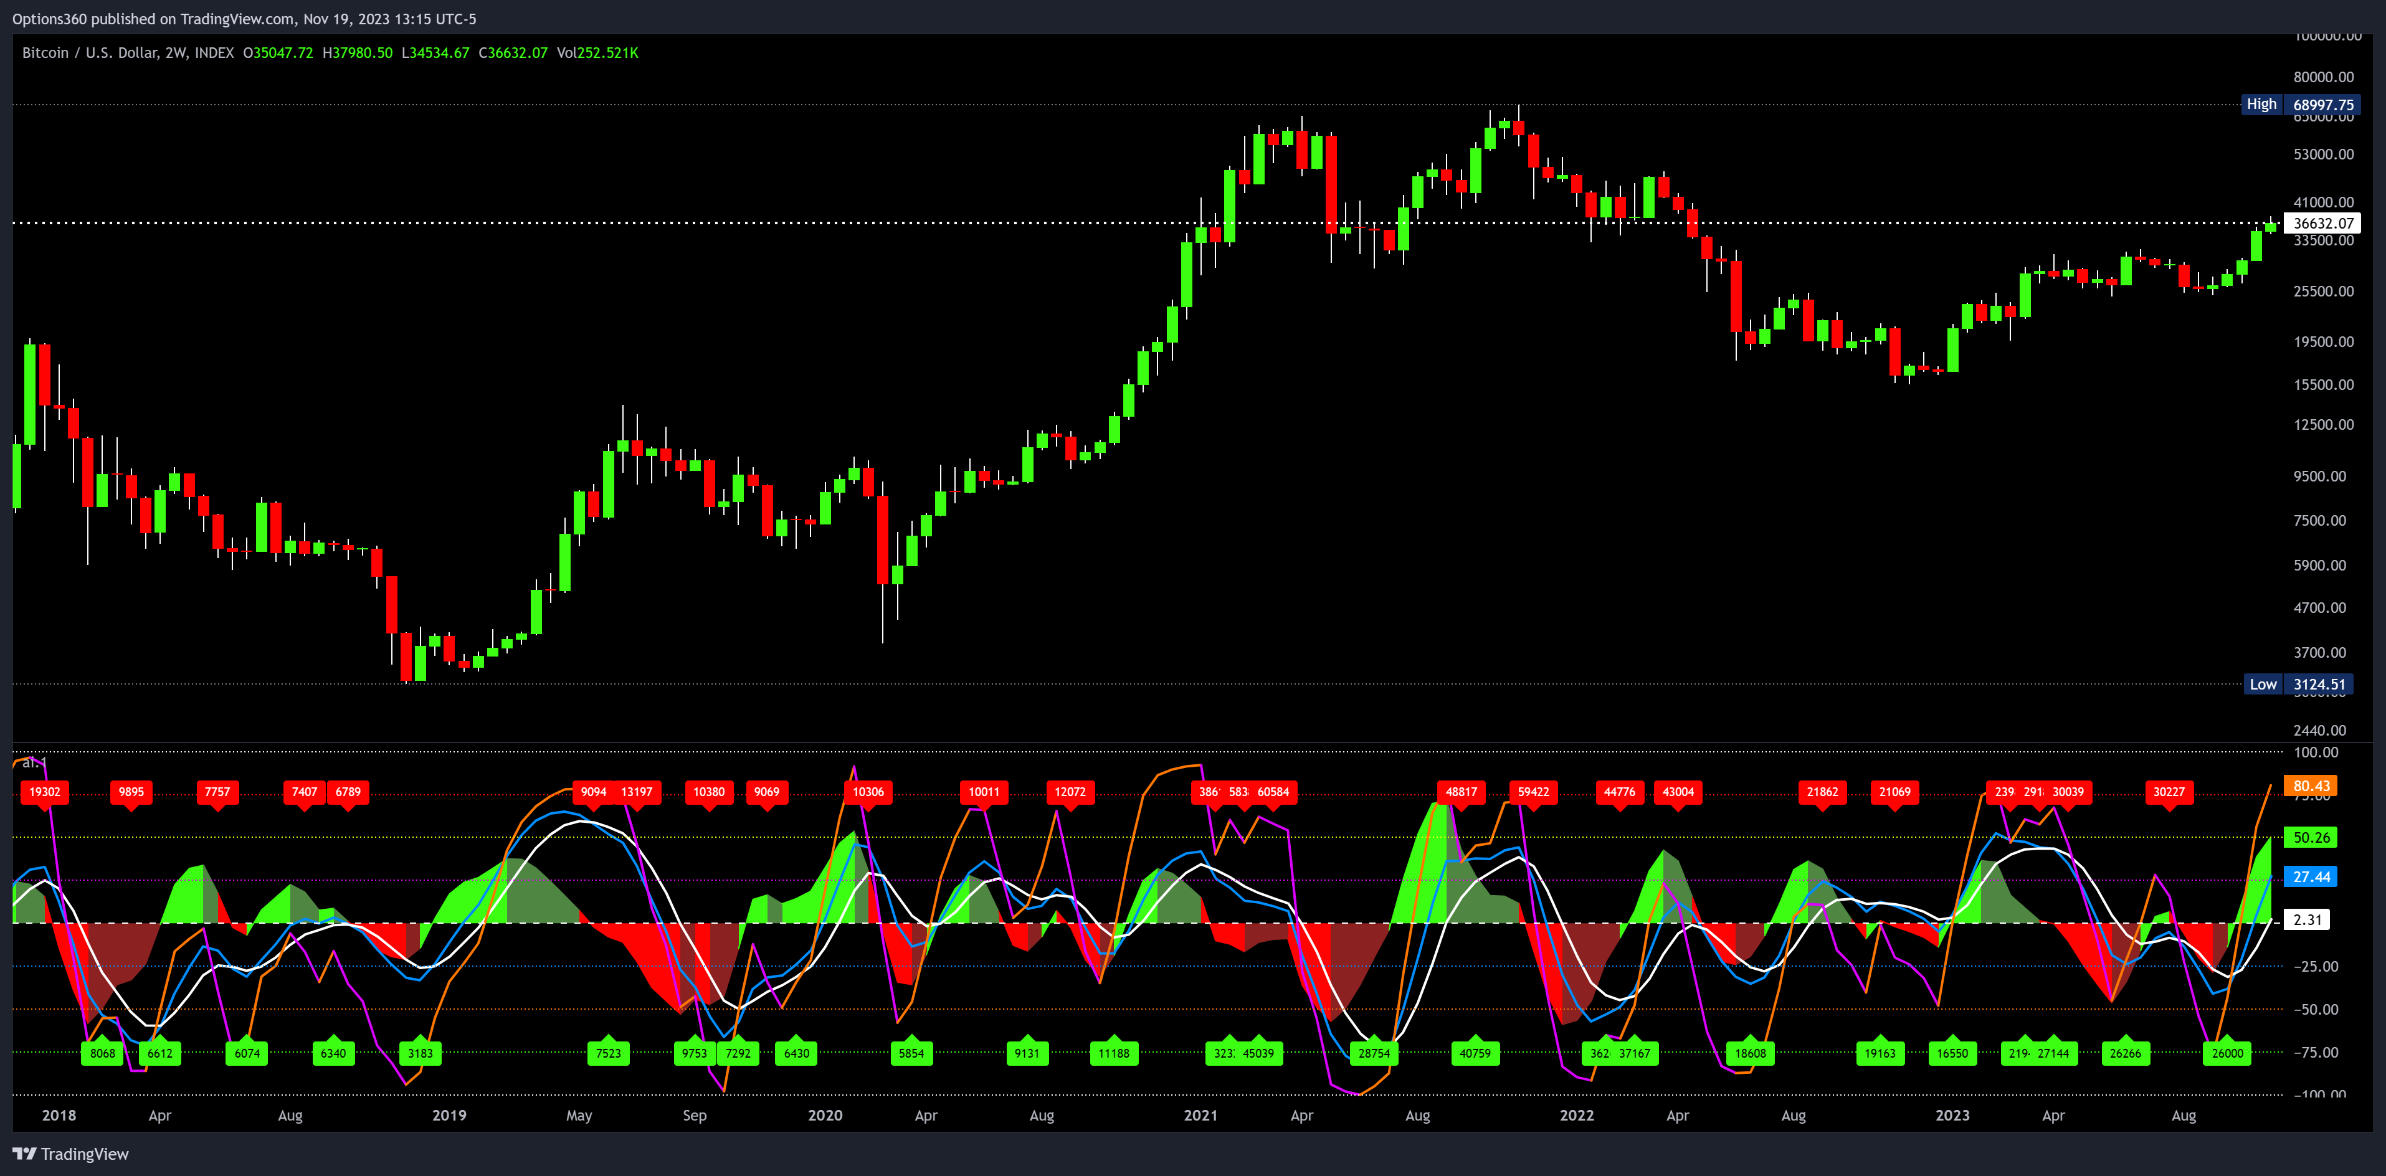Click the current price label 36632.07

(x=2322, y=223)
